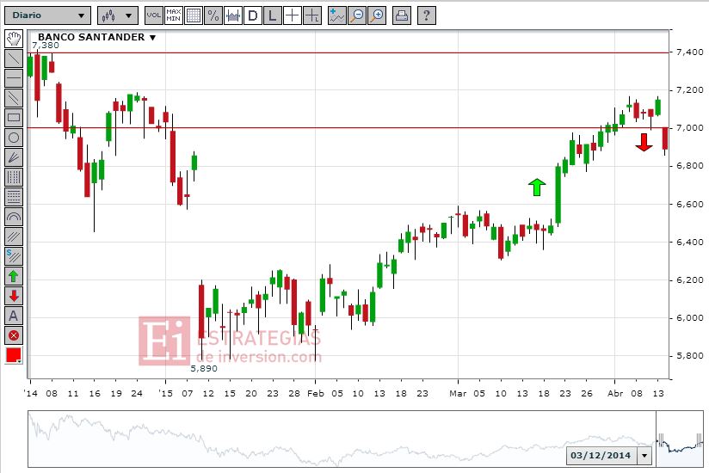Select the circle drawing tool
Screen dimensions: 709x473
[x=14, y=138]
